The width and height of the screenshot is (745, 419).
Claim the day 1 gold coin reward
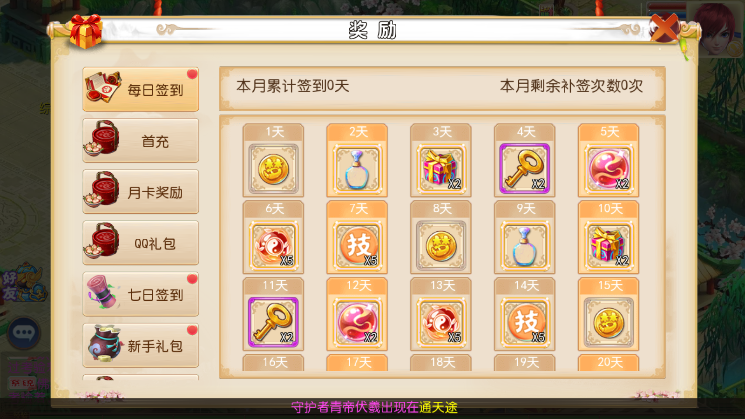[273, 169]
